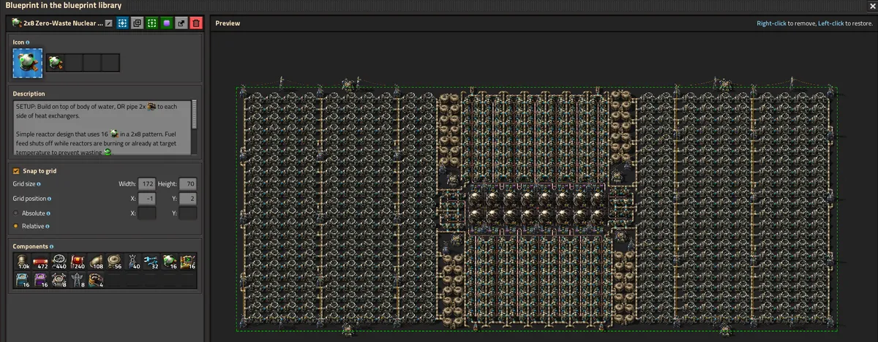Select the large nuclear reactor blueprint icon
Viewport: 878px width, 342px height.
(26, 63)
